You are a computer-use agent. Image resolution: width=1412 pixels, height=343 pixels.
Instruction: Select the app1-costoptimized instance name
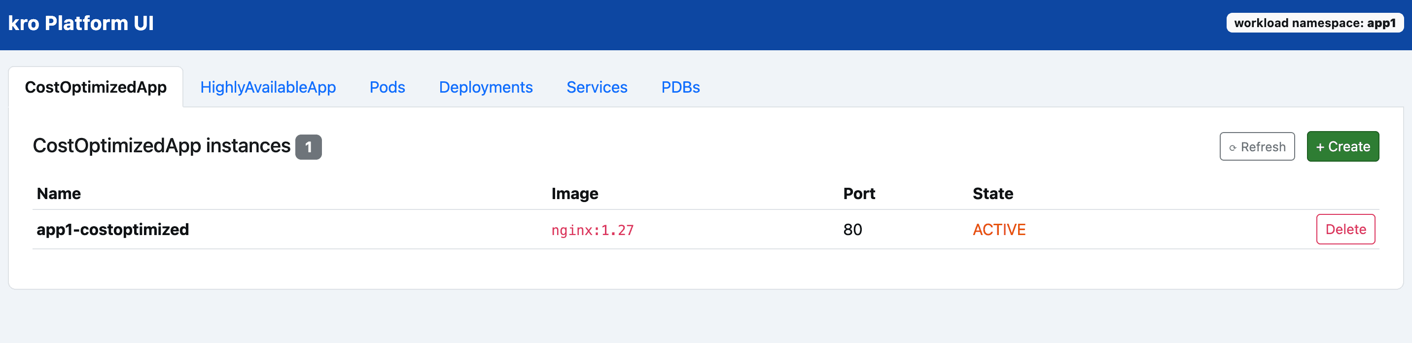(x=112, y=230)
